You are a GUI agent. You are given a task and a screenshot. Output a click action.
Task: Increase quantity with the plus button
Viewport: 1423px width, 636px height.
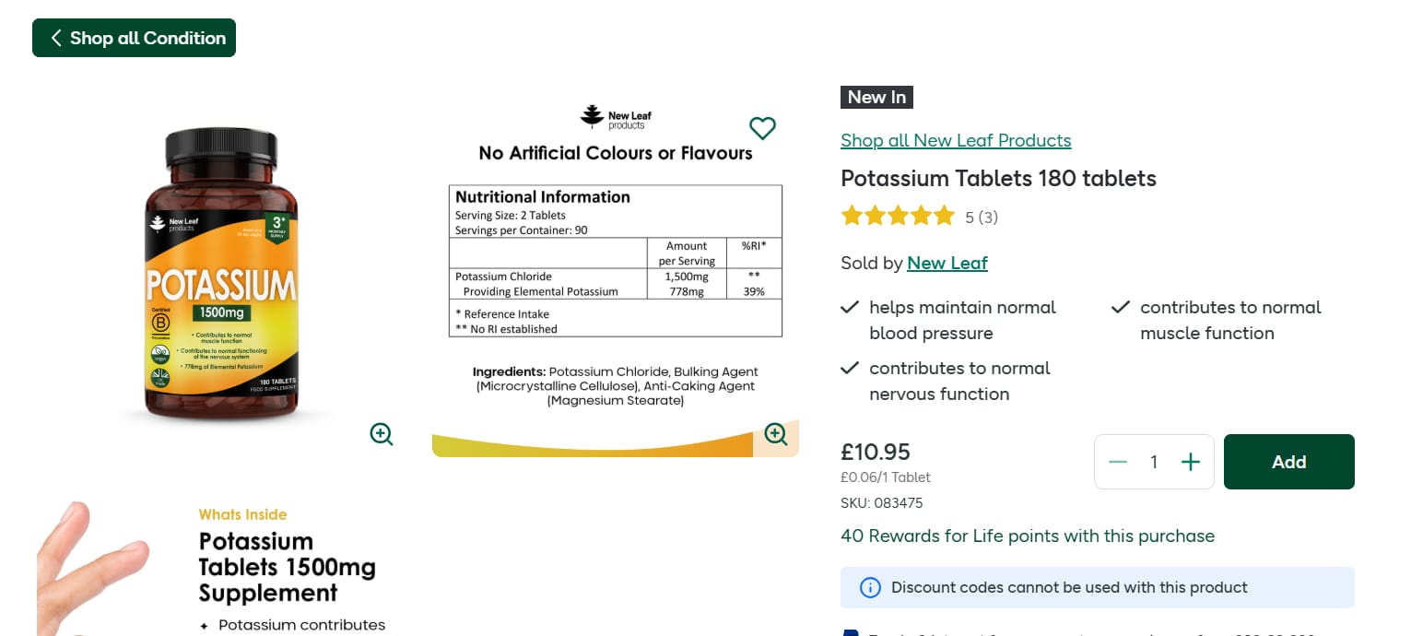point(1191,462)
